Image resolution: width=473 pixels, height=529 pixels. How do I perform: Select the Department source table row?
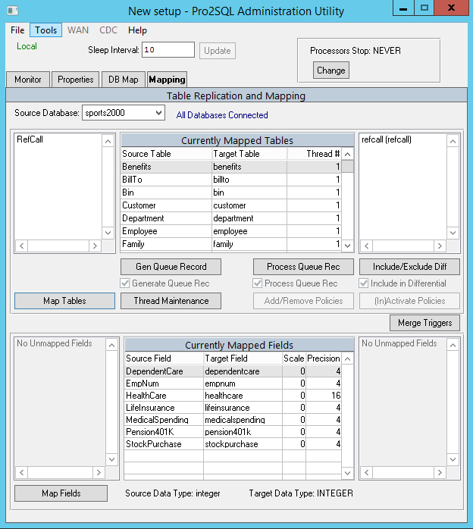[230, 218]
